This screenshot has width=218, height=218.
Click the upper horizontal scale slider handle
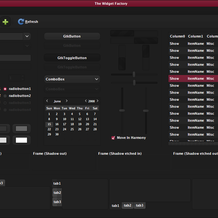pos(134,74)
